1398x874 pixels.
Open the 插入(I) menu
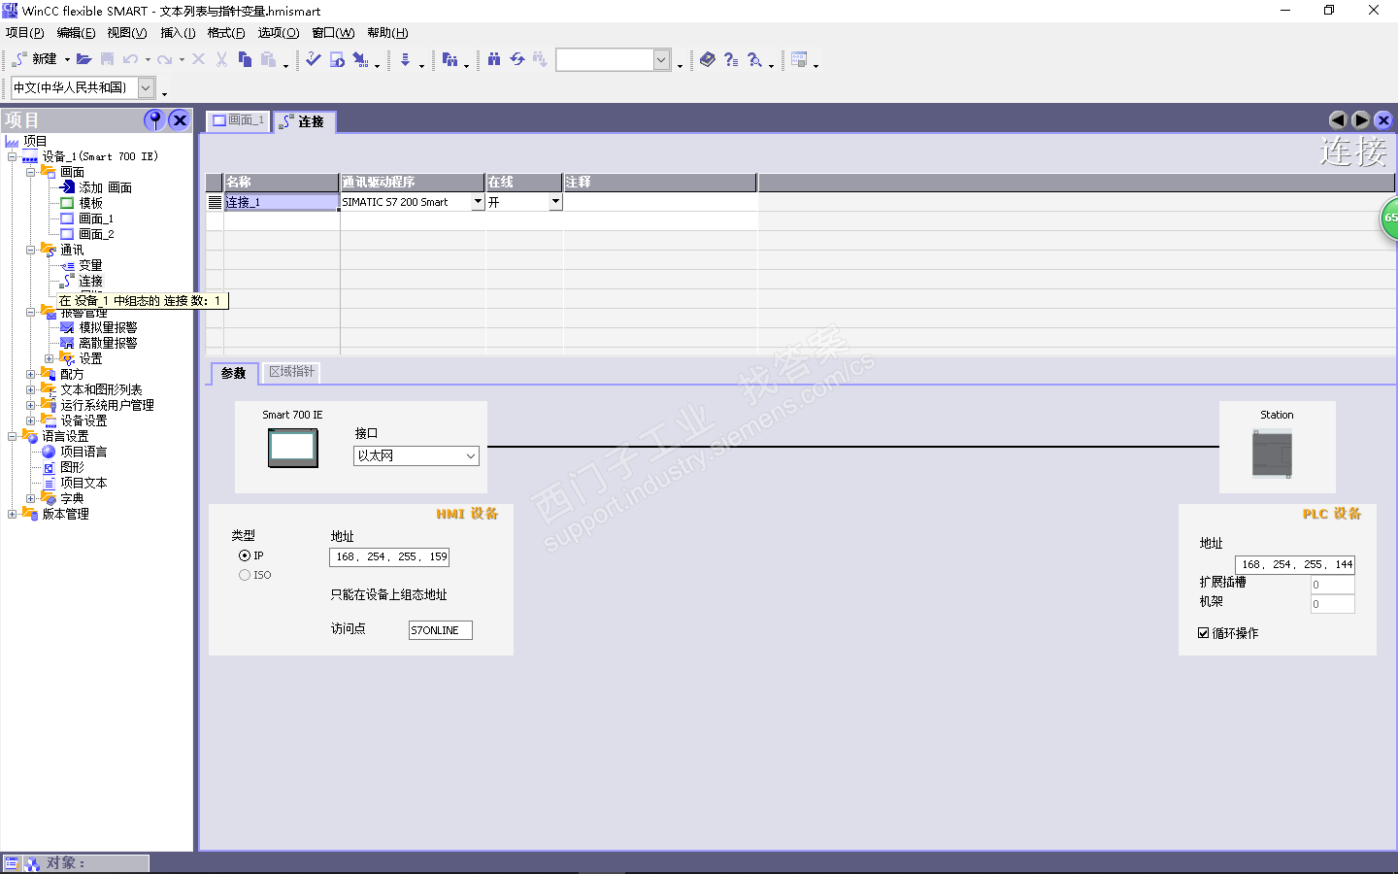178,33
